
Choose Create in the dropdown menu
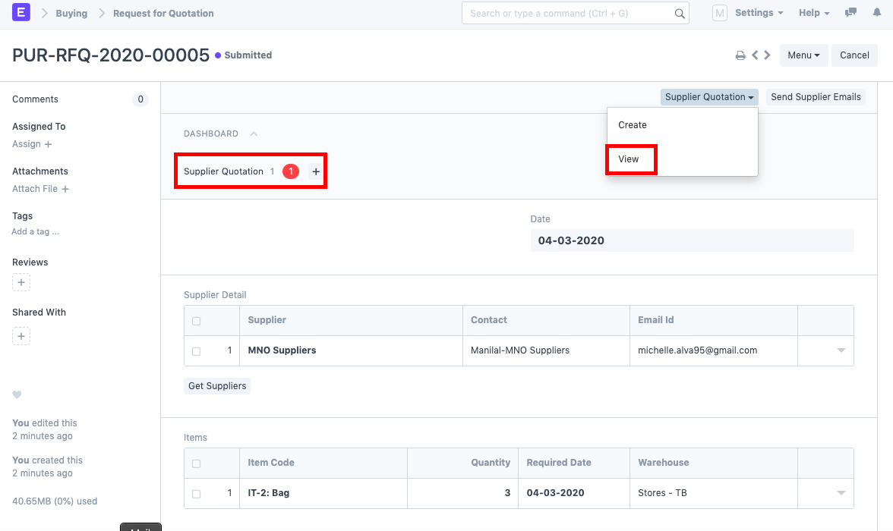coord(633,125)
